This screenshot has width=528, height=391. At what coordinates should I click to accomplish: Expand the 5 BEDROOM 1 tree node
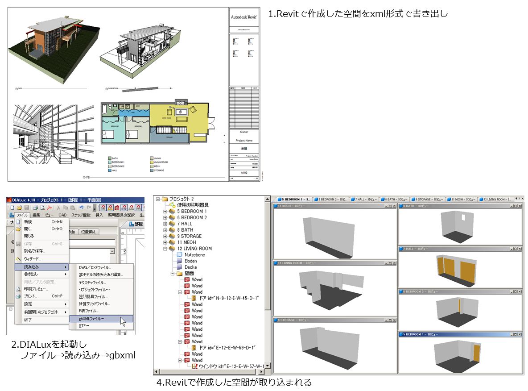[165, 211]
